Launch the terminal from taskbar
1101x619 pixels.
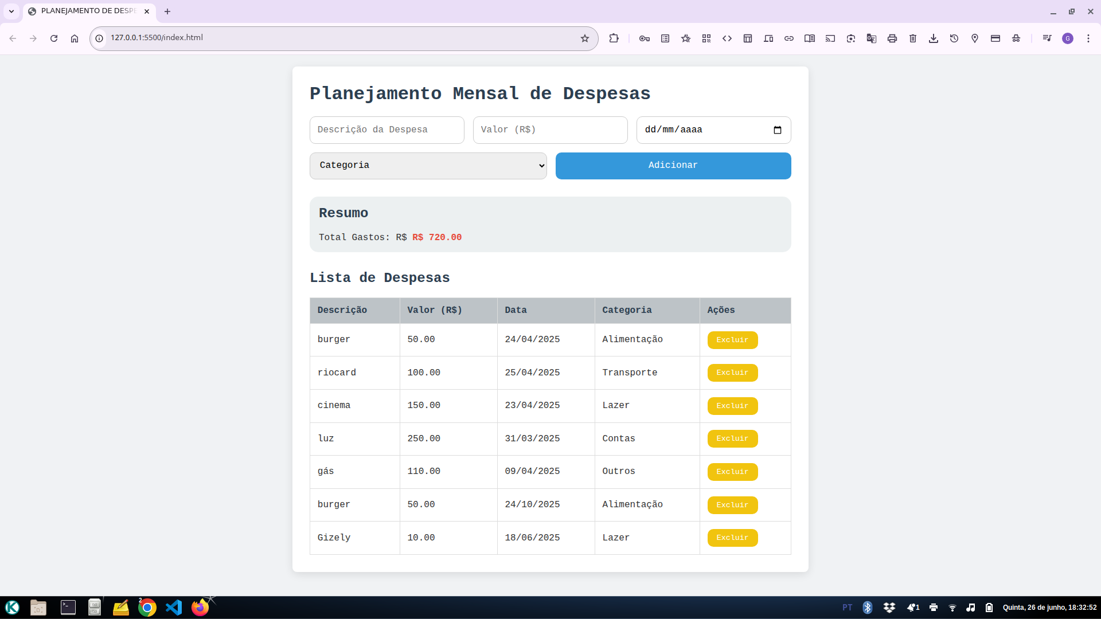click(68, 608)
